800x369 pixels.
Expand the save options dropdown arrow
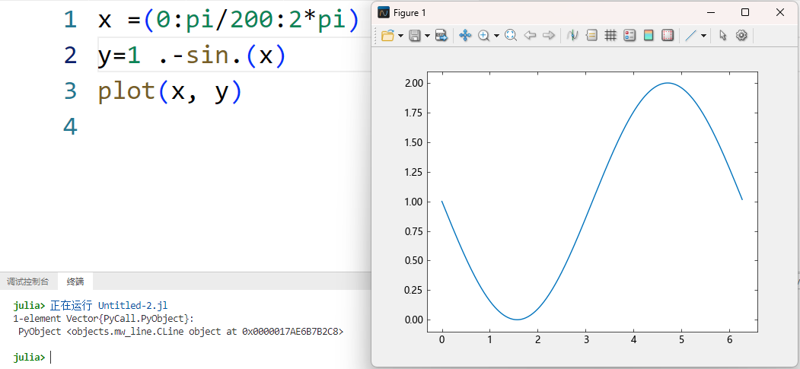[427, 36]
